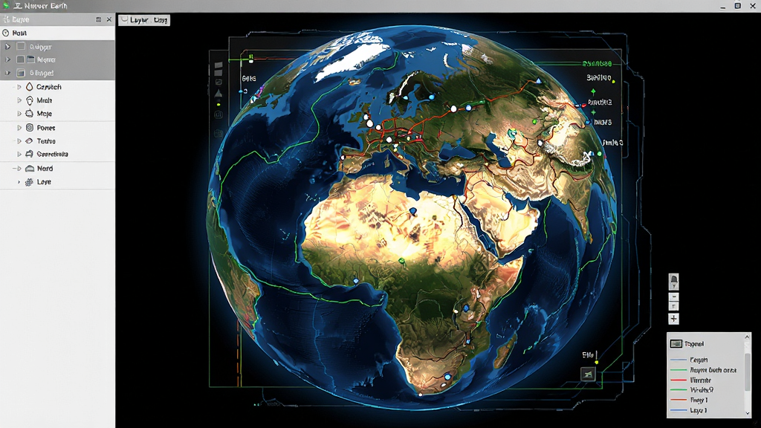Select the Loye row in the layer tree
This screenshot has height=428, width=761.
pyautogui.click(x=57, y=182)
